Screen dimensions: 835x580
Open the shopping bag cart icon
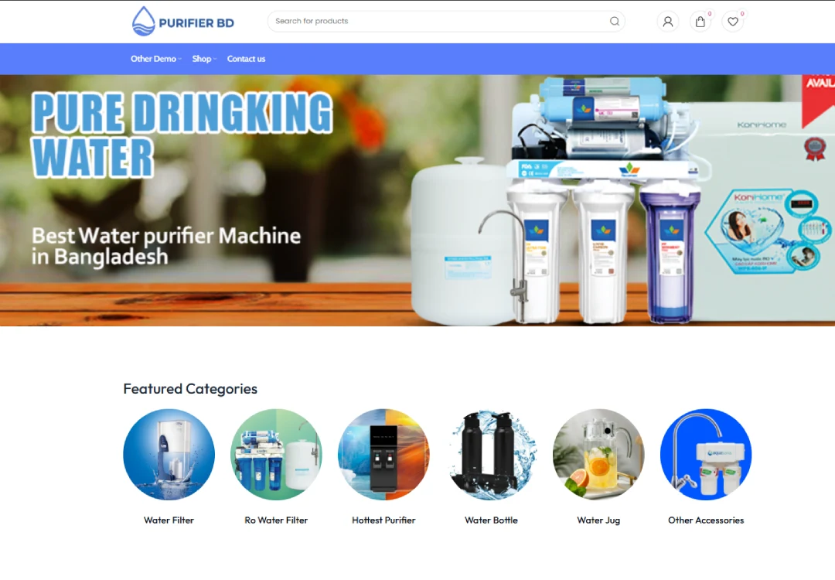pos(700,22)
